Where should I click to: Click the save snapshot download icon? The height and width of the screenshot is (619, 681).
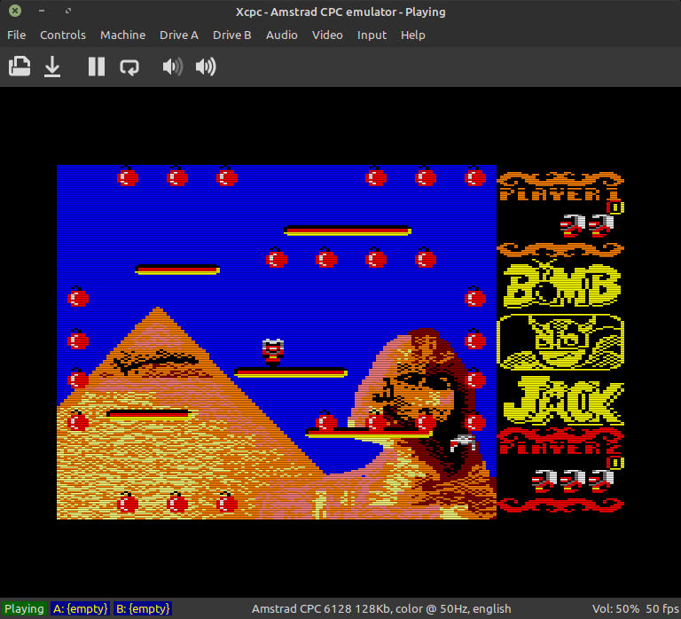(x=52, y=67)
